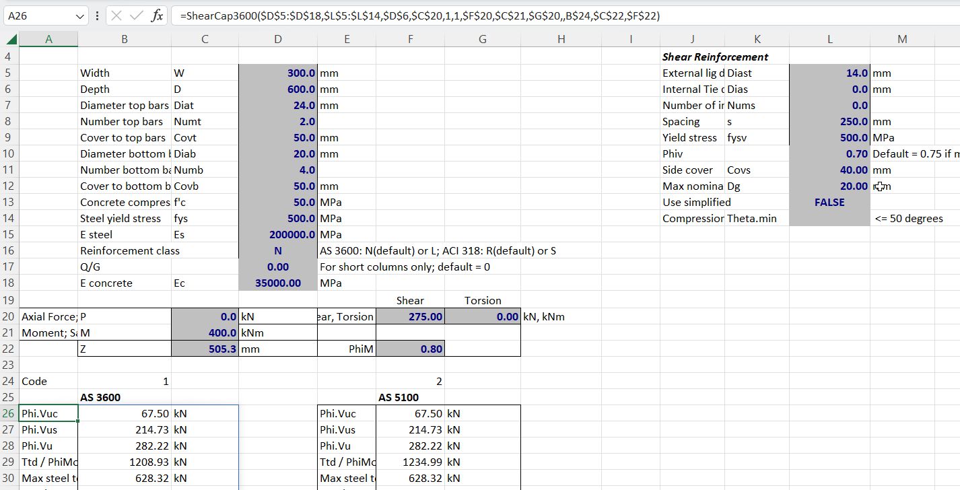Select the Width value cell 300.0
The width and height of the screenshot is (960, 490).
[x=277, y=73]
